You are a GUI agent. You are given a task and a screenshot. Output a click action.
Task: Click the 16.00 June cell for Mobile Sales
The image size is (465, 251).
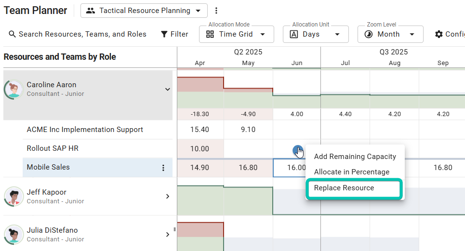click(x=296, y=168)
